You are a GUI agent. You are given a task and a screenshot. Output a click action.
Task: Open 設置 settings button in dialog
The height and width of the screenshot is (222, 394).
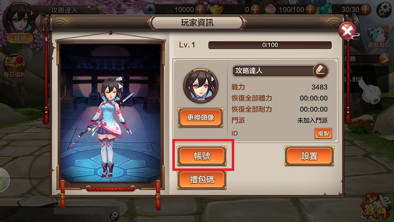coord(310,156)
